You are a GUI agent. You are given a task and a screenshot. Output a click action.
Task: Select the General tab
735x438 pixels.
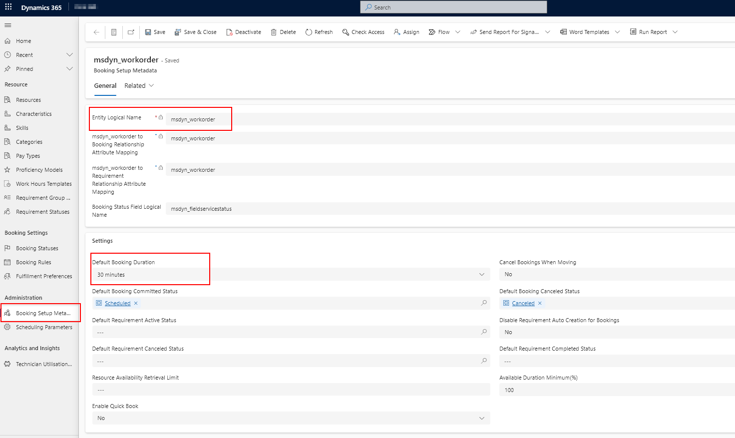tap(105, 85)
